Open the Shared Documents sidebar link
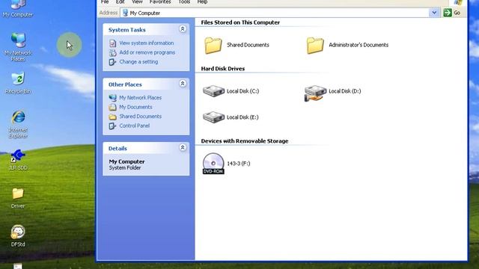 pos(140,117)
